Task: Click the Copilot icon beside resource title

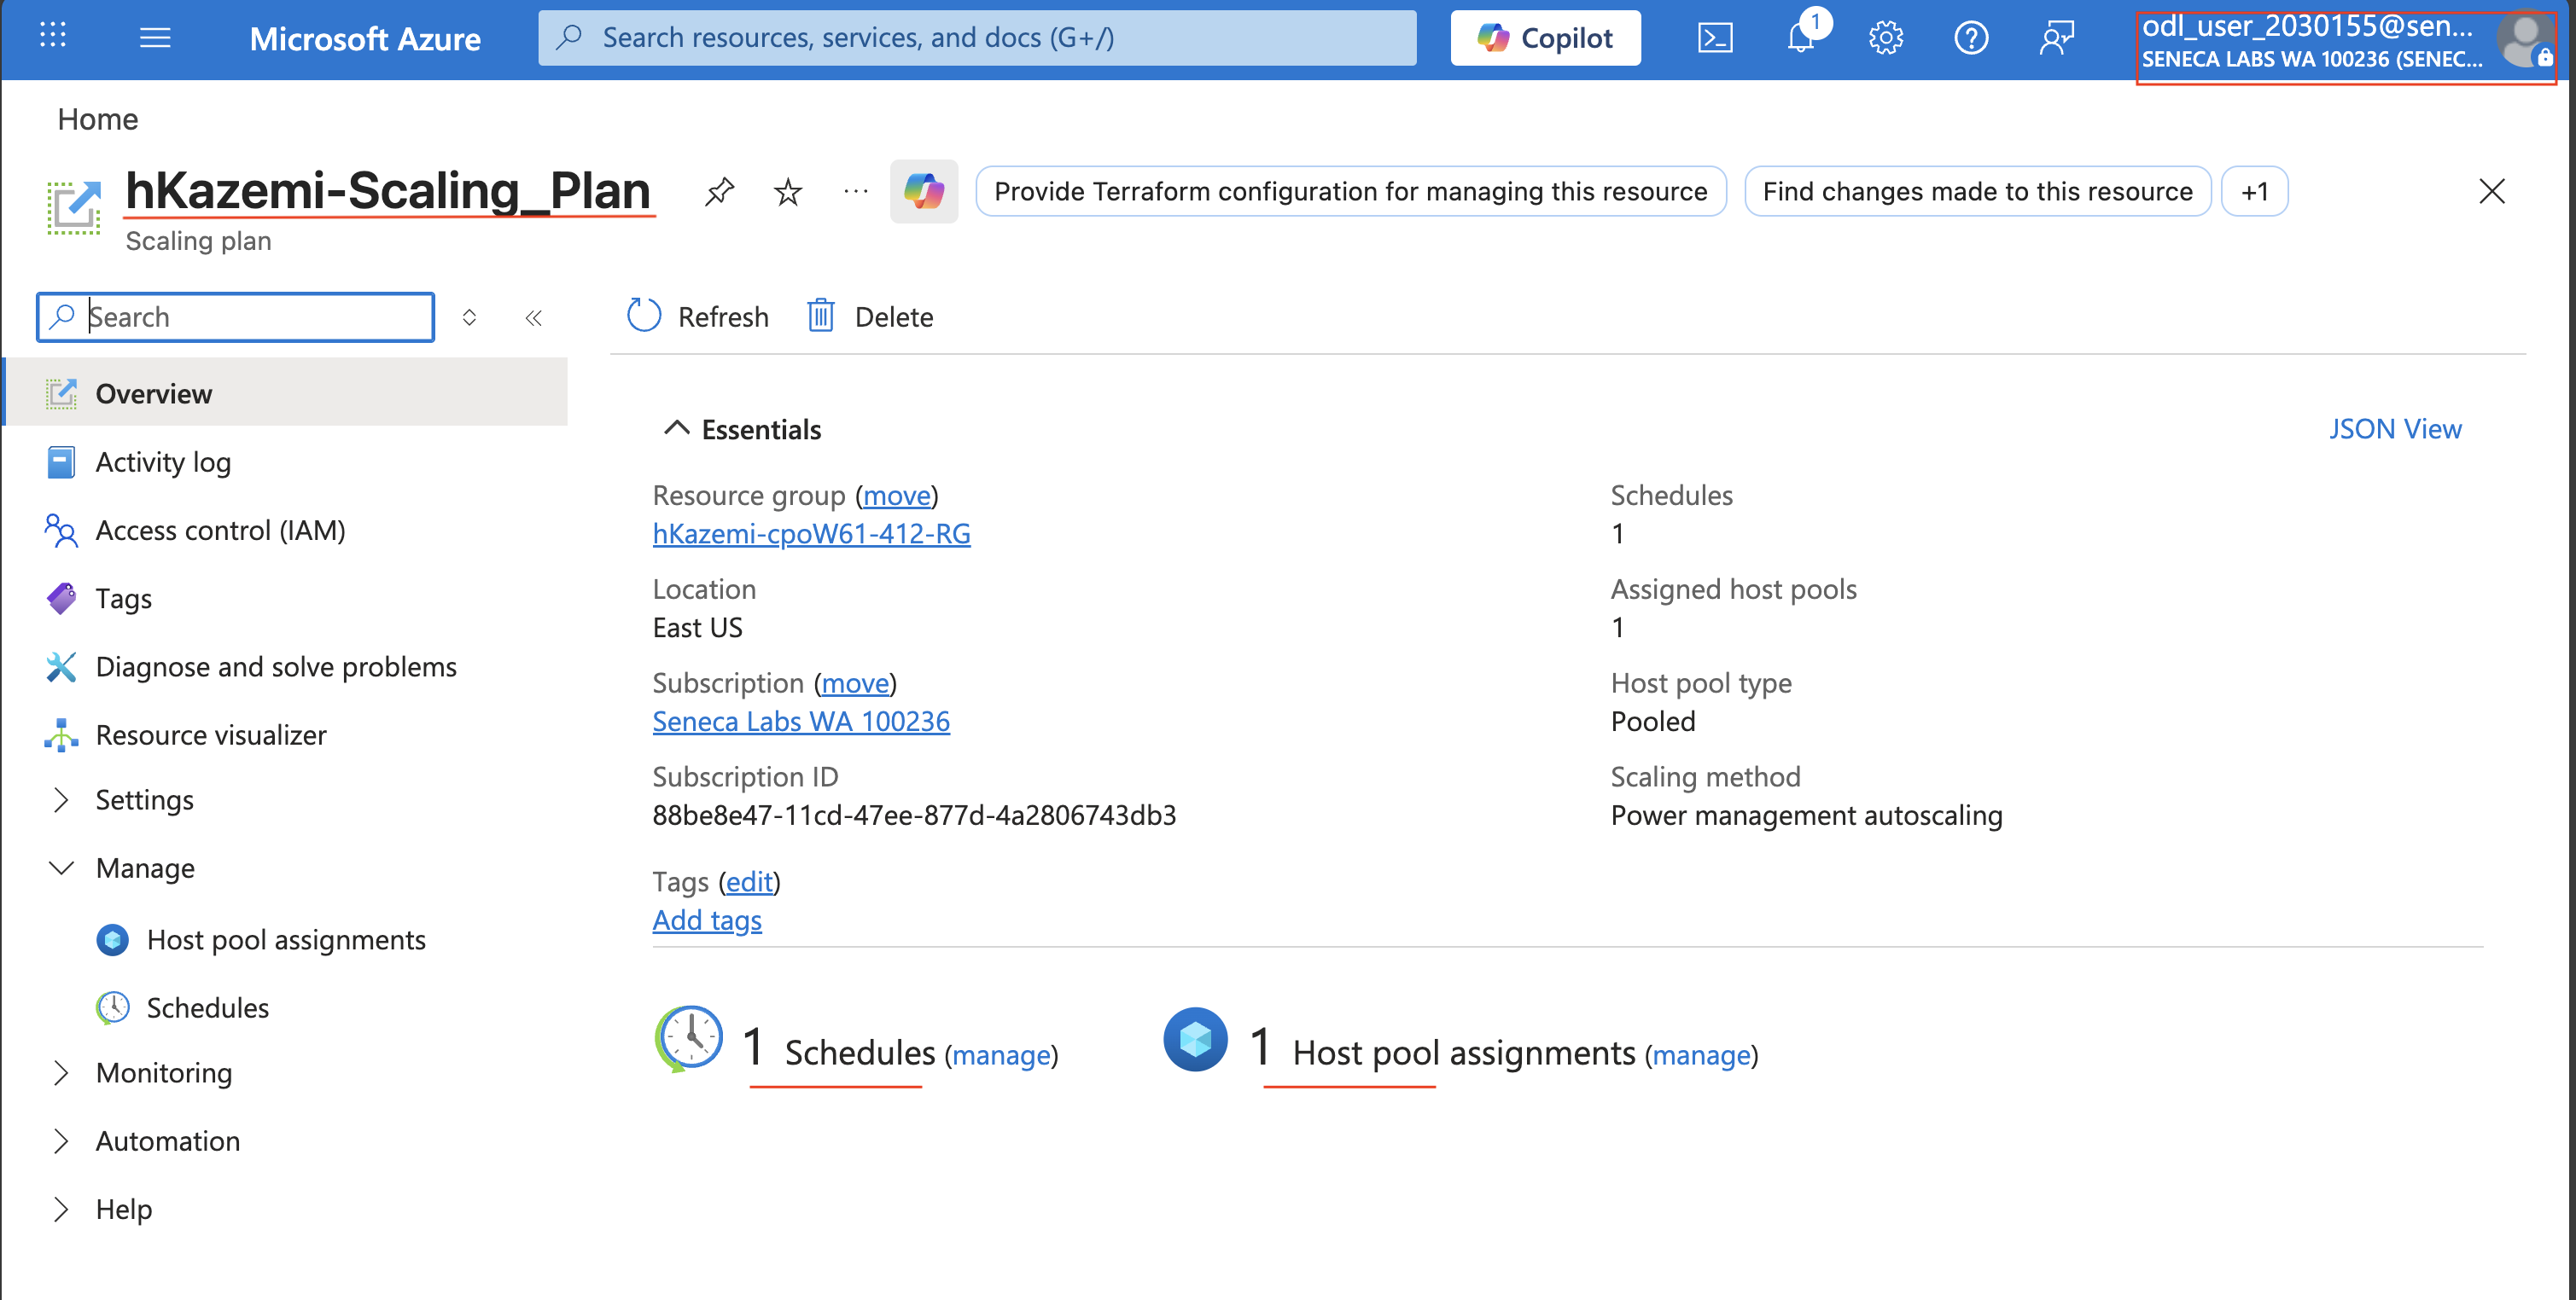Action: [924, 191]
